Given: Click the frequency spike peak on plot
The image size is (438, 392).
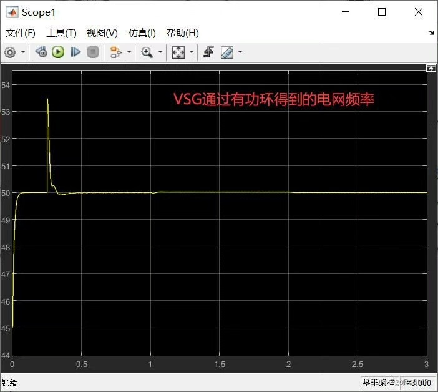Looking at the screenshot, I should 47,99.
